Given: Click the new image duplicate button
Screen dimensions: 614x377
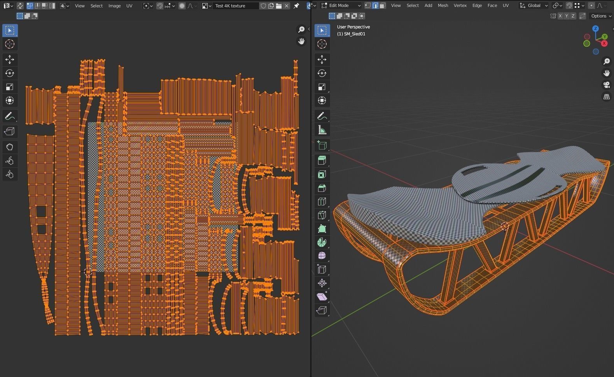Looking at the screenshot, I should (x=271, y=6).
